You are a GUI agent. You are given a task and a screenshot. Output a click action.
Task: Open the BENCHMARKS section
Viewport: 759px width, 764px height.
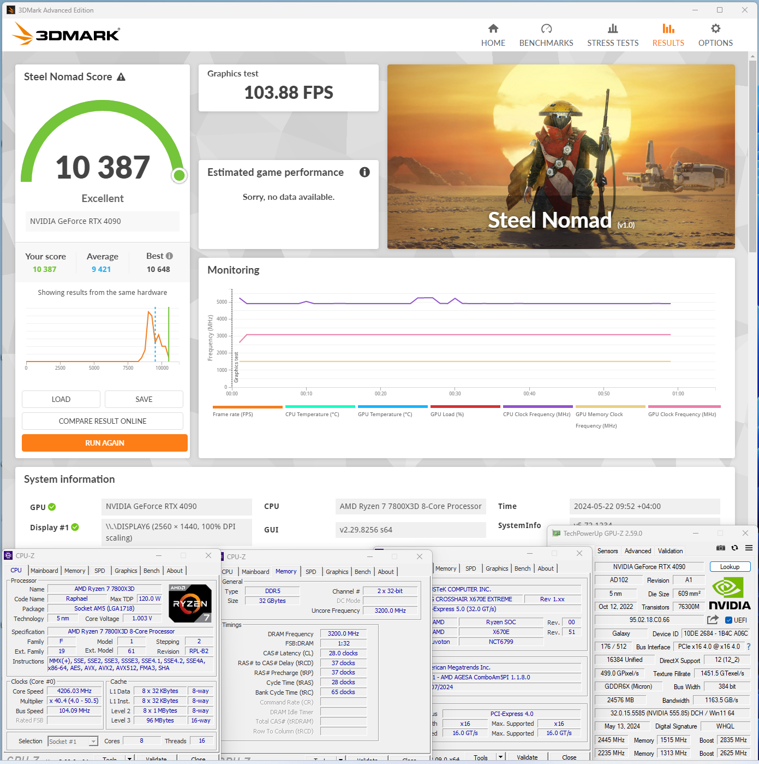546,35
